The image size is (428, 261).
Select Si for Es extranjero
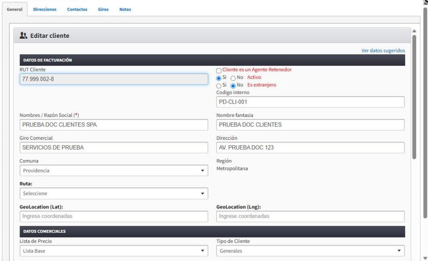coord(219,86)
